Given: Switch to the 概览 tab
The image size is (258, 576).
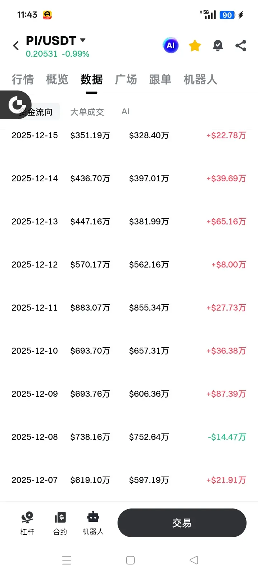Looking at the screenshot, I should coord(57,79).
